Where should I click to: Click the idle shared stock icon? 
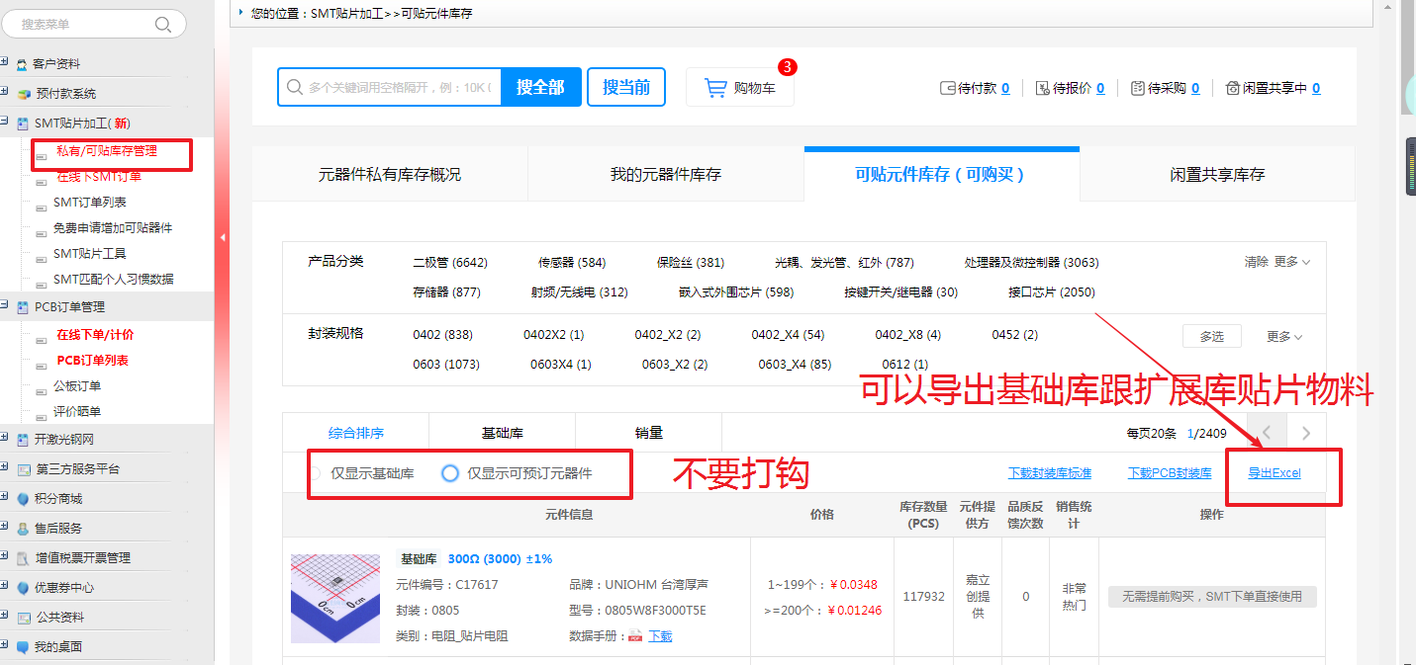1232,88
